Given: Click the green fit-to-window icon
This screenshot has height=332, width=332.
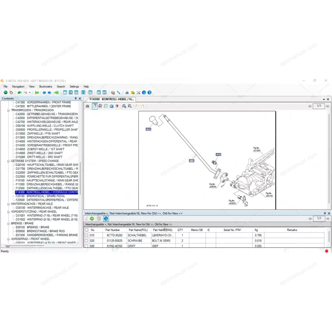Looking at the screenshot, I should (x=106, y=106).
